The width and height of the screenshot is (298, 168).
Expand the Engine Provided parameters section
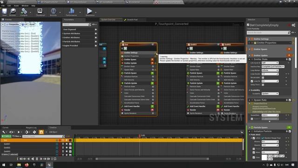(62, 46)
